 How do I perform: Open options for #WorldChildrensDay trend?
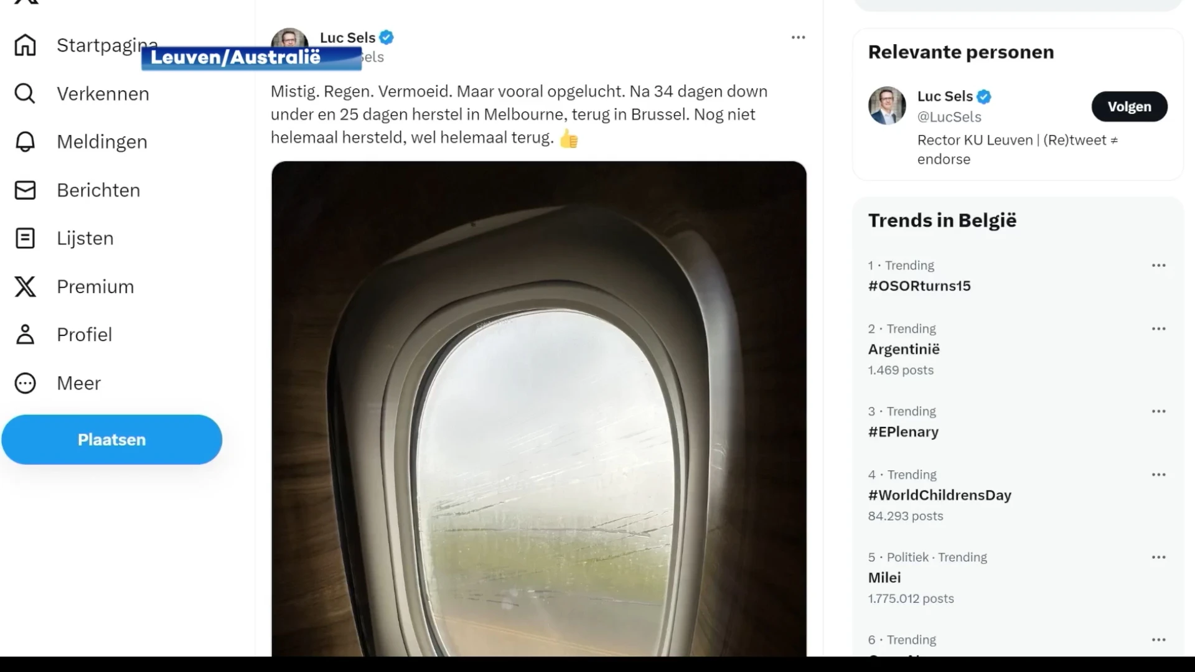[1158, 475]
